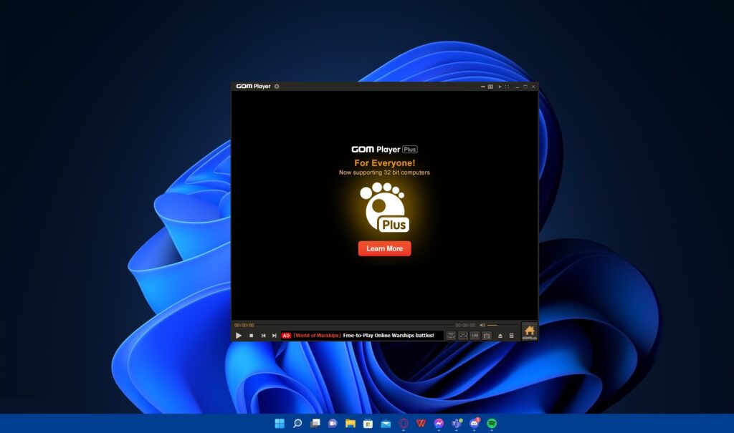The width and height of the screenshot is (734, 433).
Task: Click the red AD badge
Action: click(286, 335)
